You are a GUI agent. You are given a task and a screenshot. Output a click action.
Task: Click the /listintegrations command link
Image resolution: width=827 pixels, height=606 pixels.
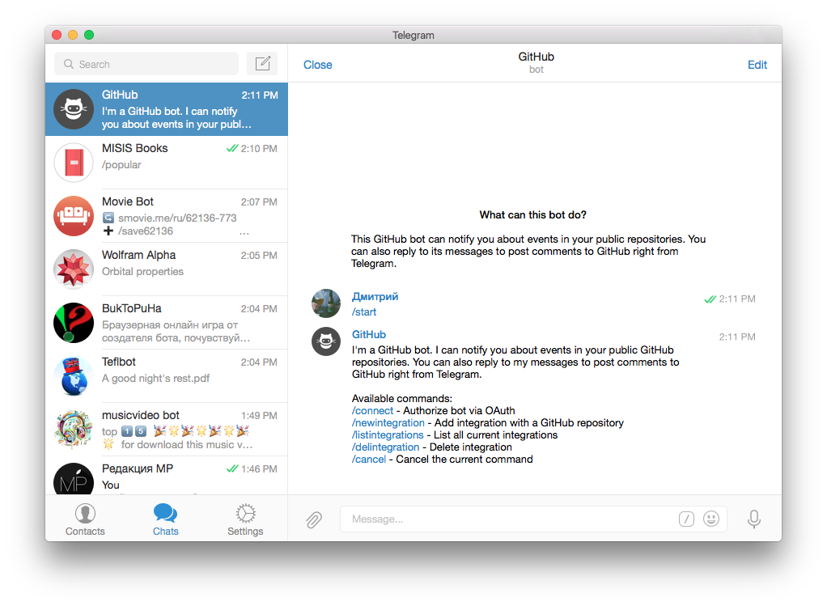click(387, 434)
